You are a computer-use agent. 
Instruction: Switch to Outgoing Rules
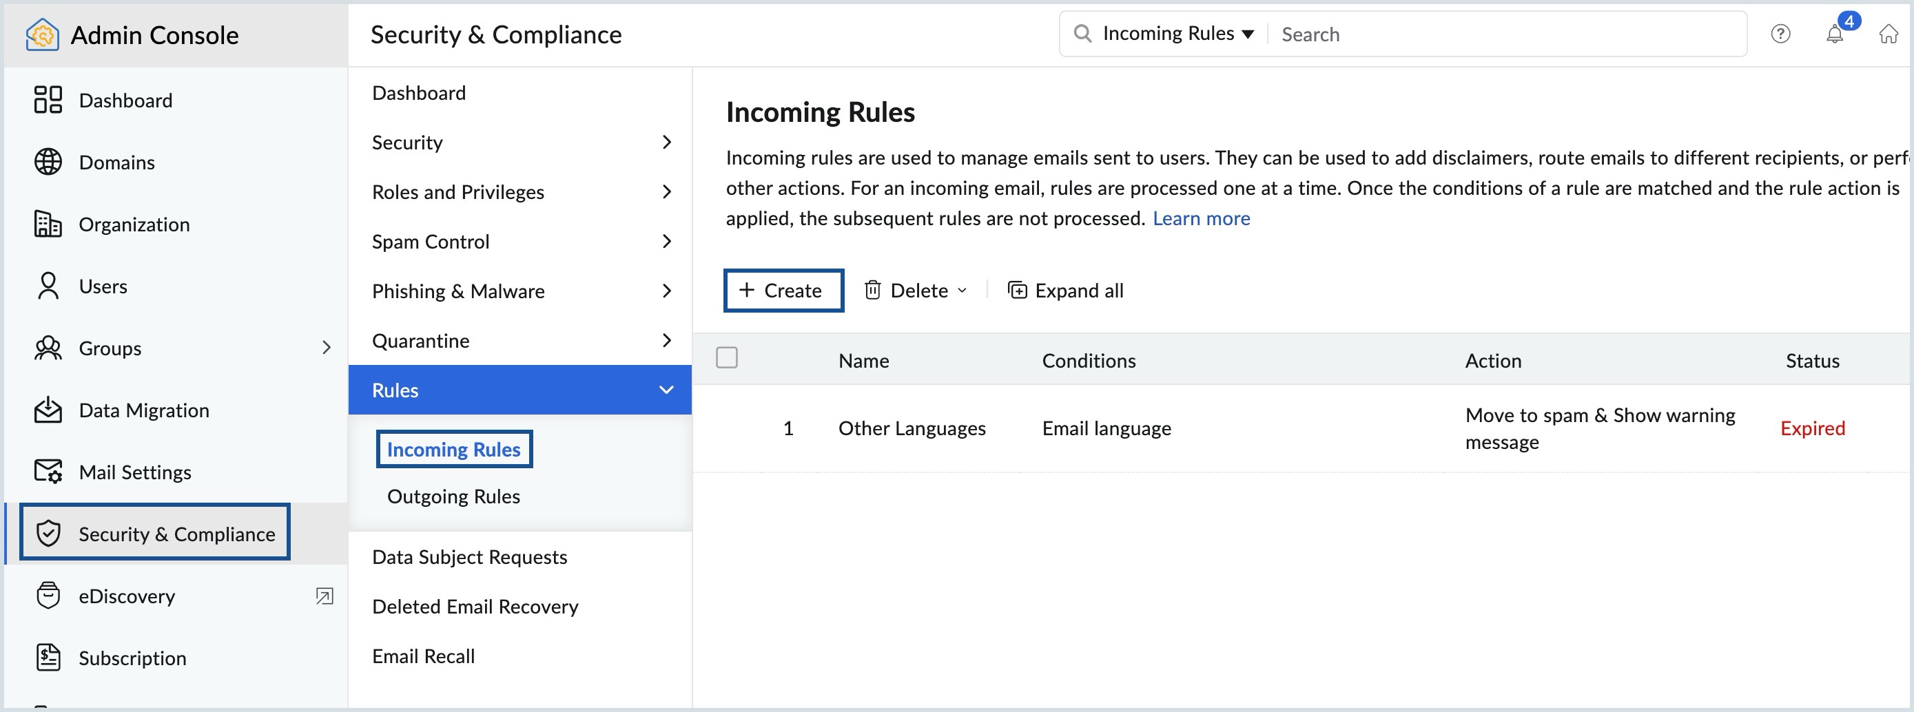(453, 495)
